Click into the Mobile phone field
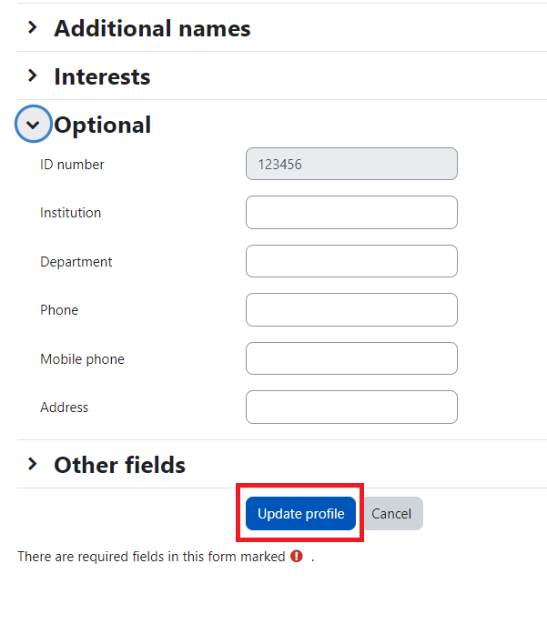 [x=351, y=358]
